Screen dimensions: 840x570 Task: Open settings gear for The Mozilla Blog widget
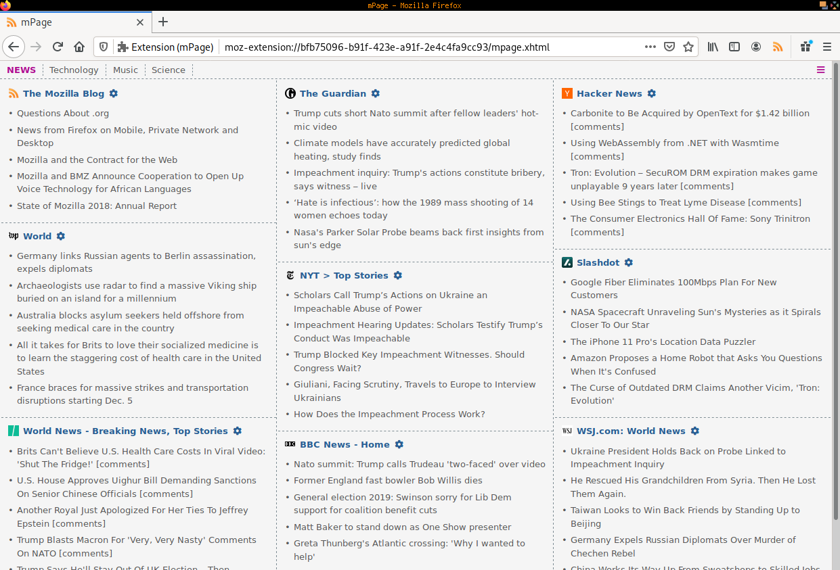click(114, 93)
